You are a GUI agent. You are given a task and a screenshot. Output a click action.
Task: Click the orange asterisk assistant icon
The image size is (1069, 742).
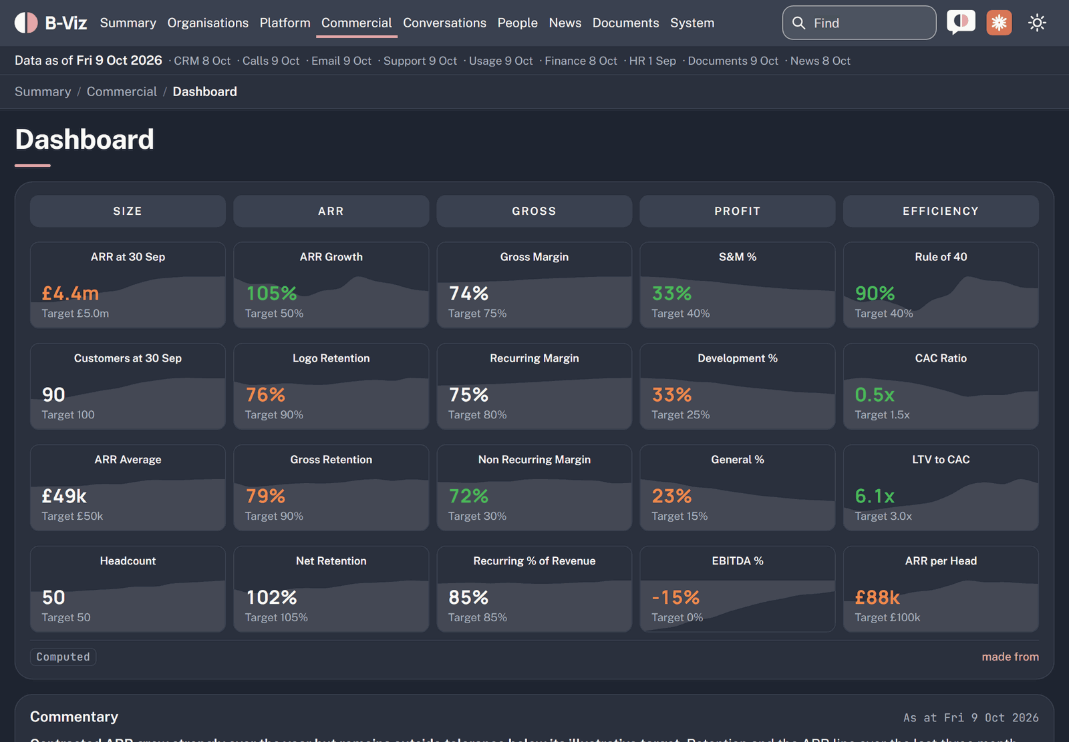click(x=999, y=23)
